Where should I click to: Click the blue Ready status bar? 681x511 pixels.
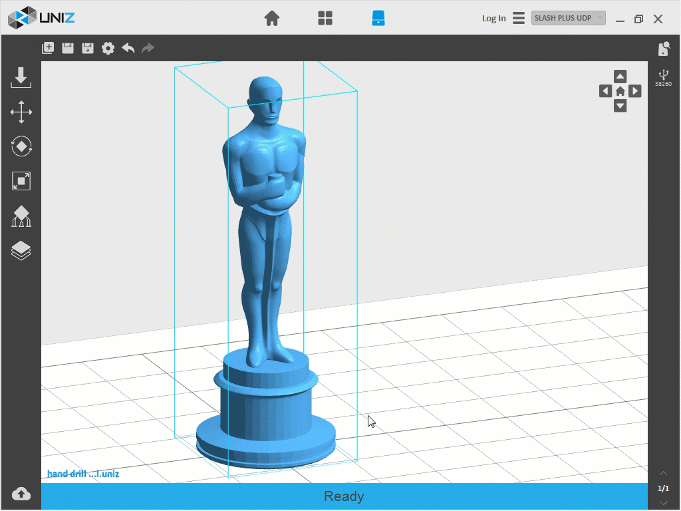[344, 496]
